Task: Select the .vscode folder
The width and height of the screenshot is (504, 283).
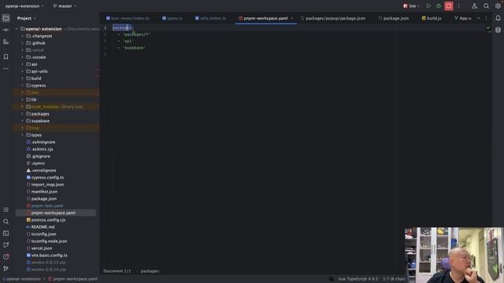Action: coord(39,57)
